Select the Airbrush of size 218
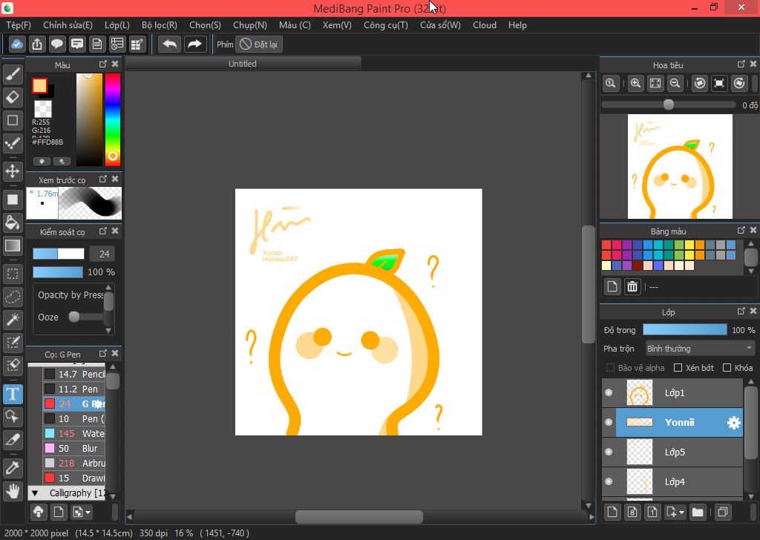Image resolution: width=760 pixels, height=540 pixels. [73, 463]
